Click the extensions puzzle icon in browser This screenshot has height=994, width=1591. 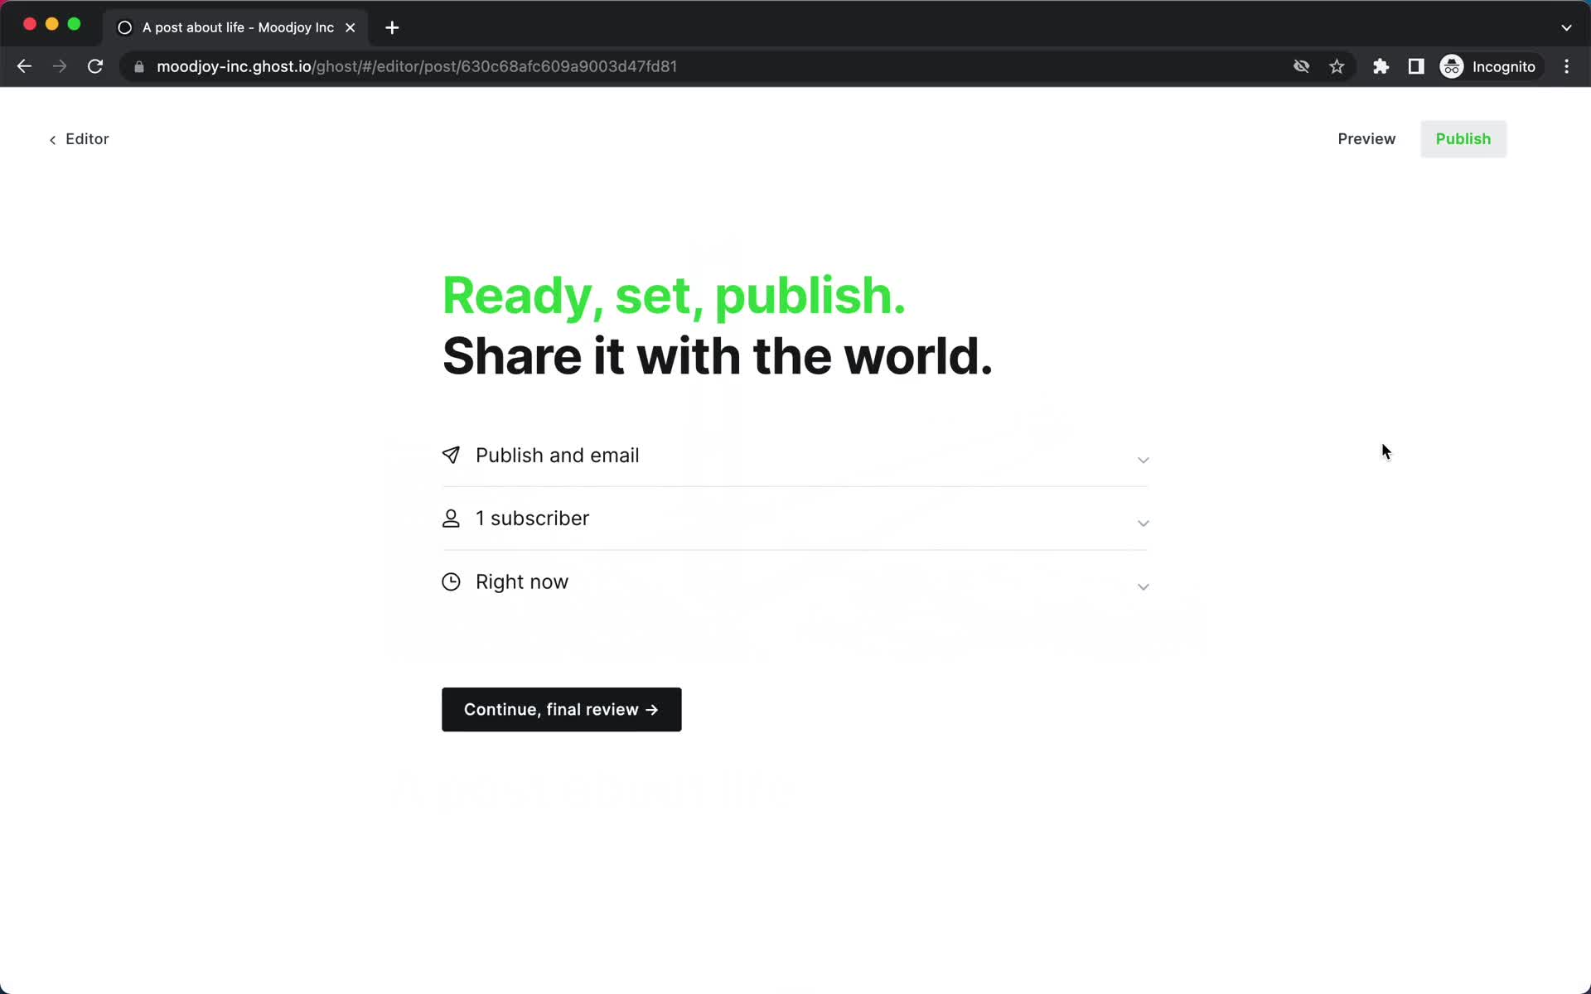[1381, 66]
